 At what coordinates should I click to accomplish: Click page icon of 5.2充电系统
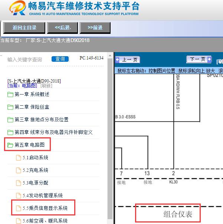[x=19, y=170]
